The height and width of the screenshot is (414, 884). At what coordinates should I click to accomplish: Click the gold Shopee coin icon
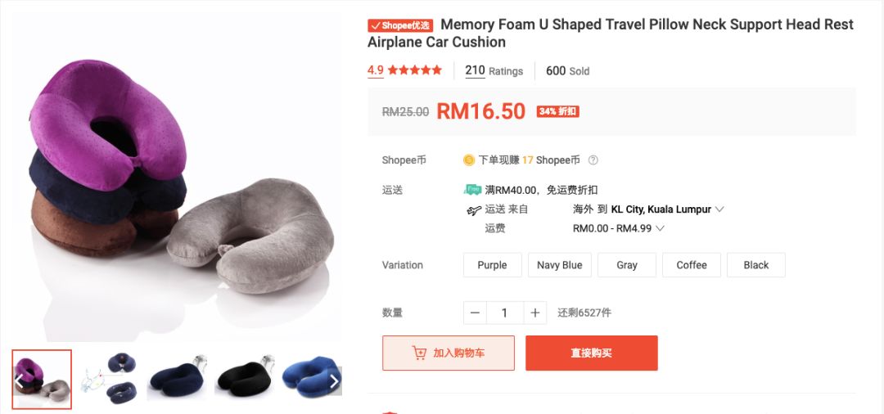pos(469,160)
